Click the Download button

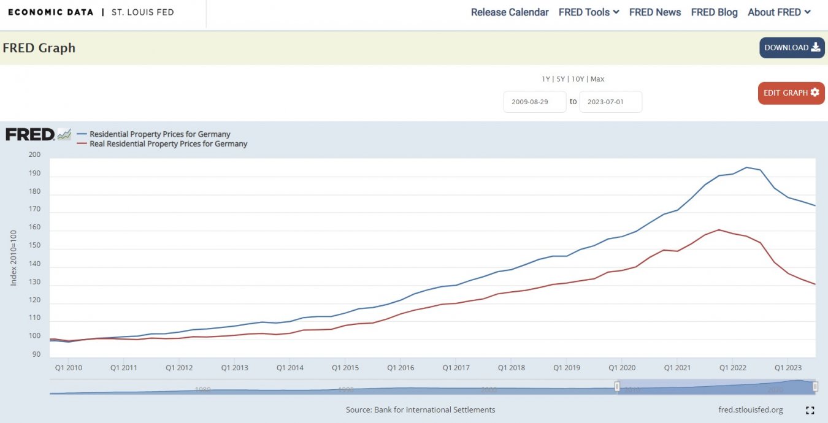click(792, 48)
